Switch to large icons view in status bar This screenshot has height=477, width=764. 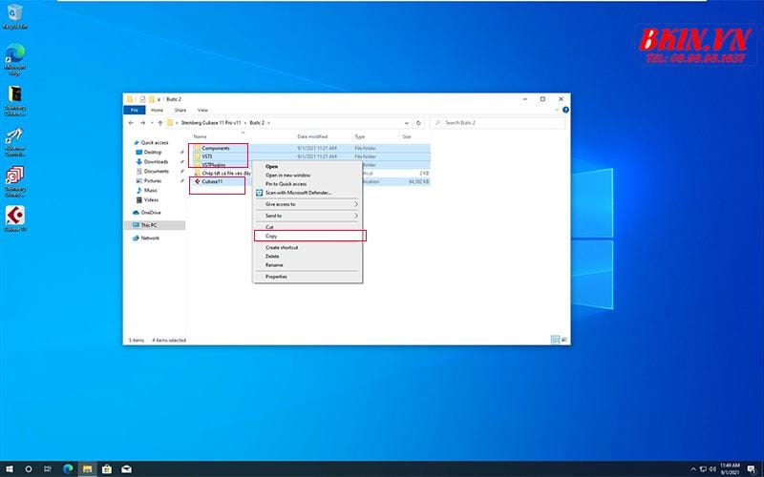[562, 340]
